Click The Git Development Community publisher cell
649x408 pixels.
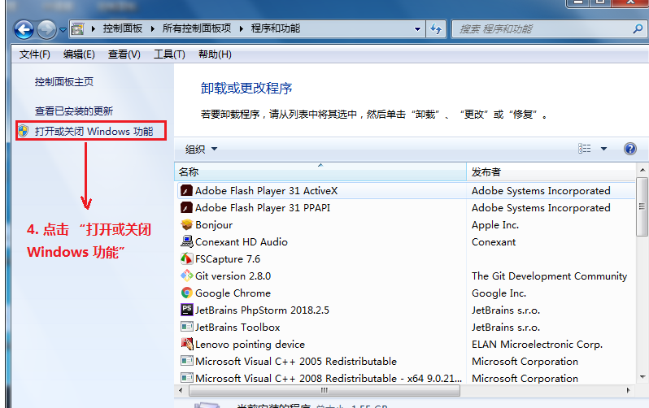(549, 276)
